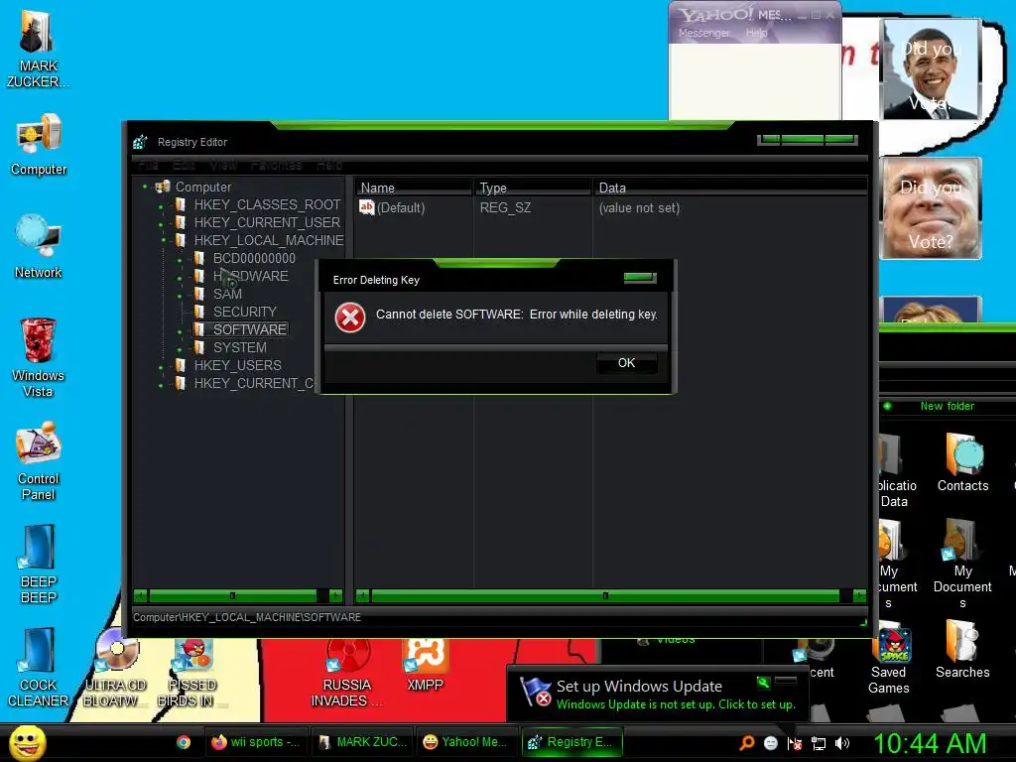Open the Saved Games folder in the Explorer window
Screen dimensions: 1016x762
pyautogui.click(x=891, y=659)
